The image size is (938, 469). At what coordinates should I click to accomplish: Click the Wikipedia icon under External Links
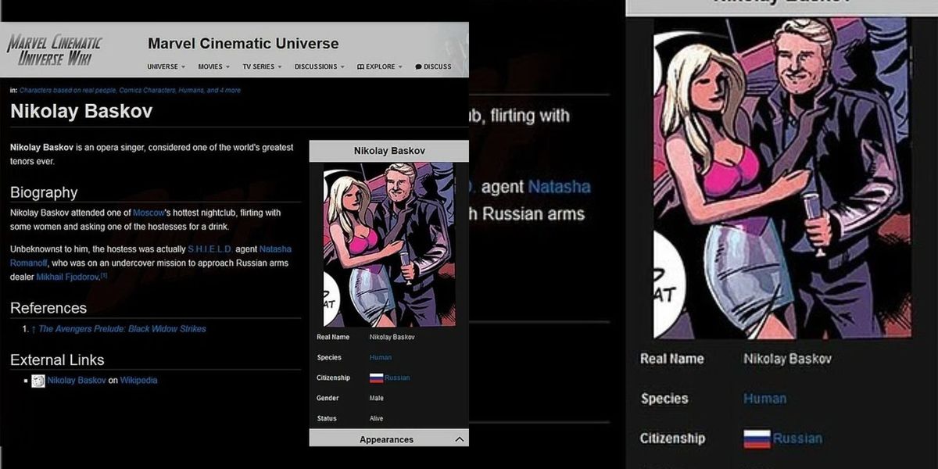tap(38, 381)
